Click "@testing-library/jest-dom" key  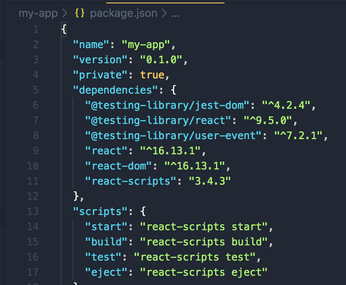pyautogui.click(x=167, y=105)
